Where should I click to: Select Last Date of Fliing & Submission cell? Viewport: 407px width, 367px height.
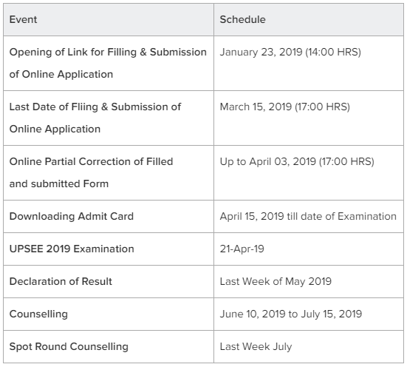click(109, 118)
